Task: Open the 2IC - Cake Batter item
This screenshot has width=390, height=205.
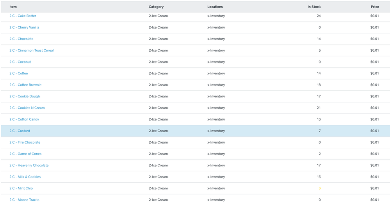Action: coord(23,16)
